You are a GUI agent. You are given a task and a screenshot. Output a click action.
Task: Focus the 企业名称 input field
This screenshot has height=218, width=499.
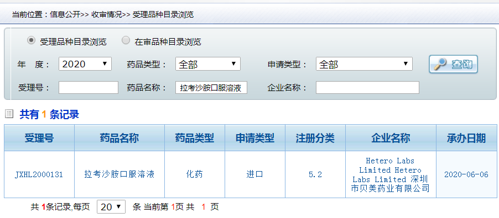[367, 88]
